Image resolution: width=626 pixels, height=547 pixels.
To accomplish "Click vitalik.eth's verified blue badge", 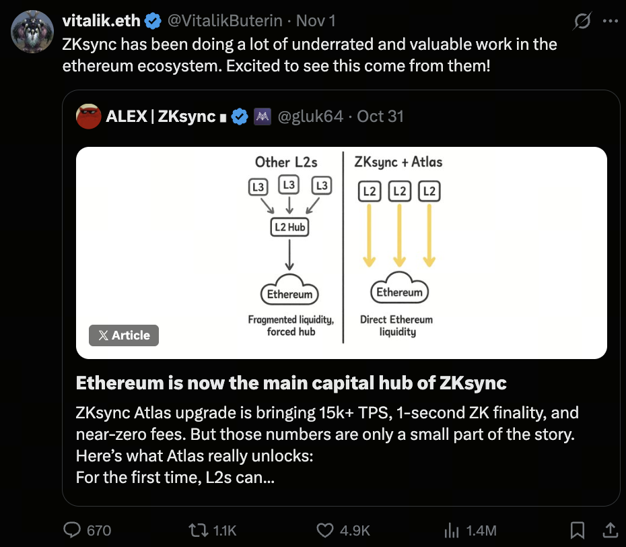I will [153, 21].
